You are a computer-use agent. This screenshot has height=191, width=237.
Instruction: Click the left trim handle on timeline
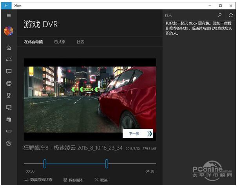(45, 164)
